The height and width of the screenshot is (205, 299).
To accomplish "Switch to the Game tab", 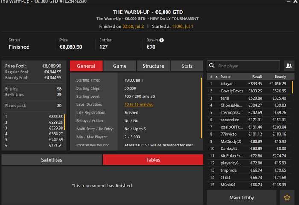I will point(120,66).
